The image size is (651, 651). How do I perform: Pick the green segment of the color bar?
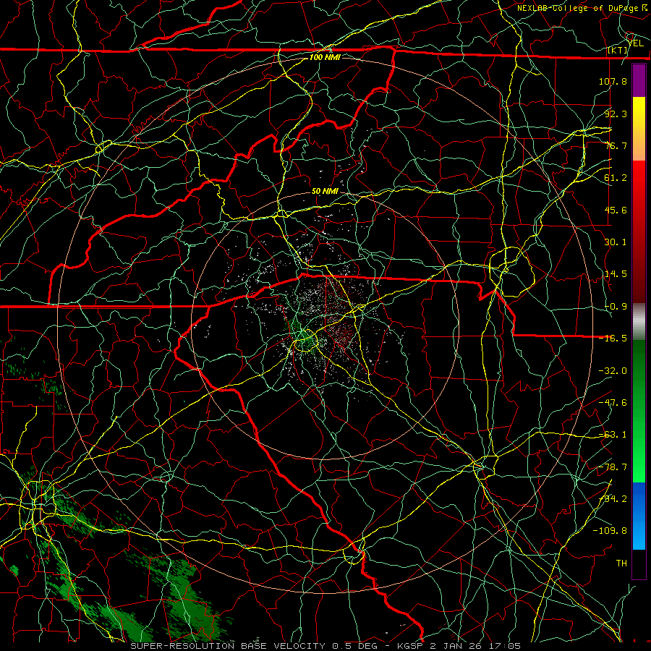coord(639,411)
